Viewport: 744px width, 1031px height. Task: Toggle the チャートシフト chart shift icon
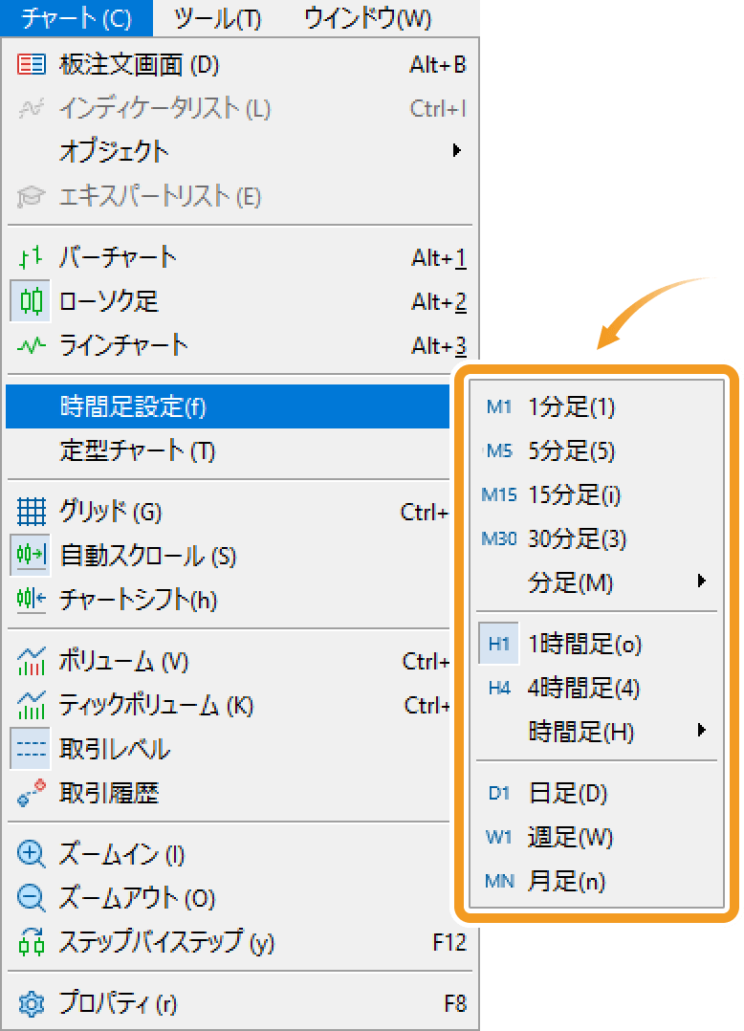tap(31, 599)
